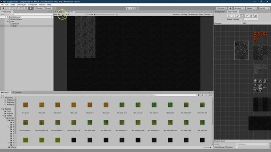Open the Gizmos dropdown arrow

212,14
